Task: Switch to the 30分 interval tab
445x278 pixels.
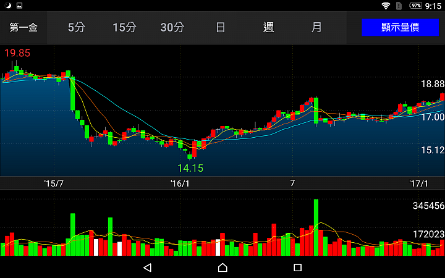Action: [x=172, y=28]
